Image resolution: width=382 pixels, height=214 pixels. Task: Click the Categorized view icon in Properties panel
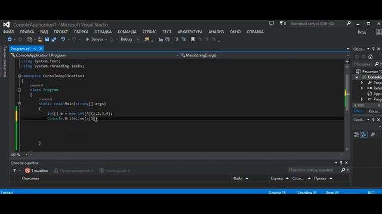(356, 134)
